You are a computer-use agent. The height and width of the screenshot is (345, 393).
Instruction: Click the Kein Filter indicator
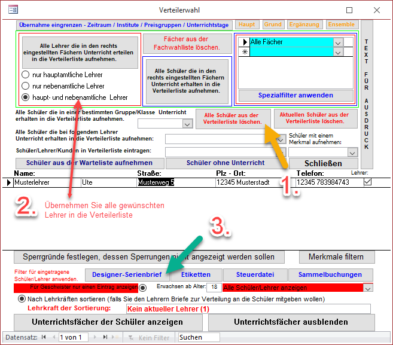[x=149, y=338]
